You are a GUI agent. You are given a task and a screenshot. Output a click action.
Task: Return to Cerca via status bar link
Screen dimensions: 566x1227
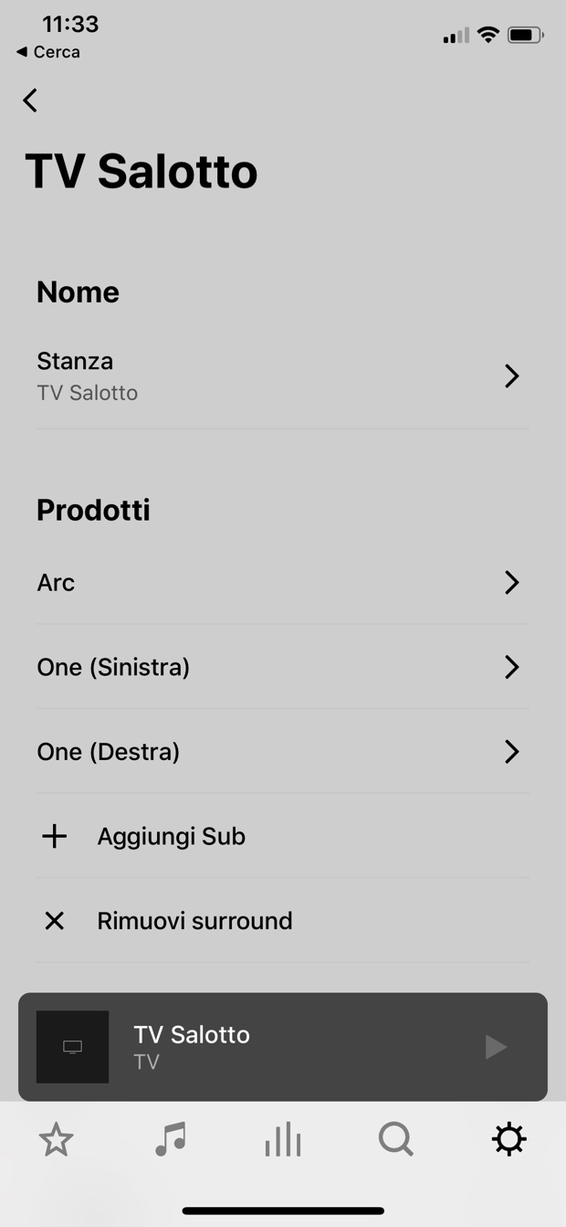click(x=48, y=52)
